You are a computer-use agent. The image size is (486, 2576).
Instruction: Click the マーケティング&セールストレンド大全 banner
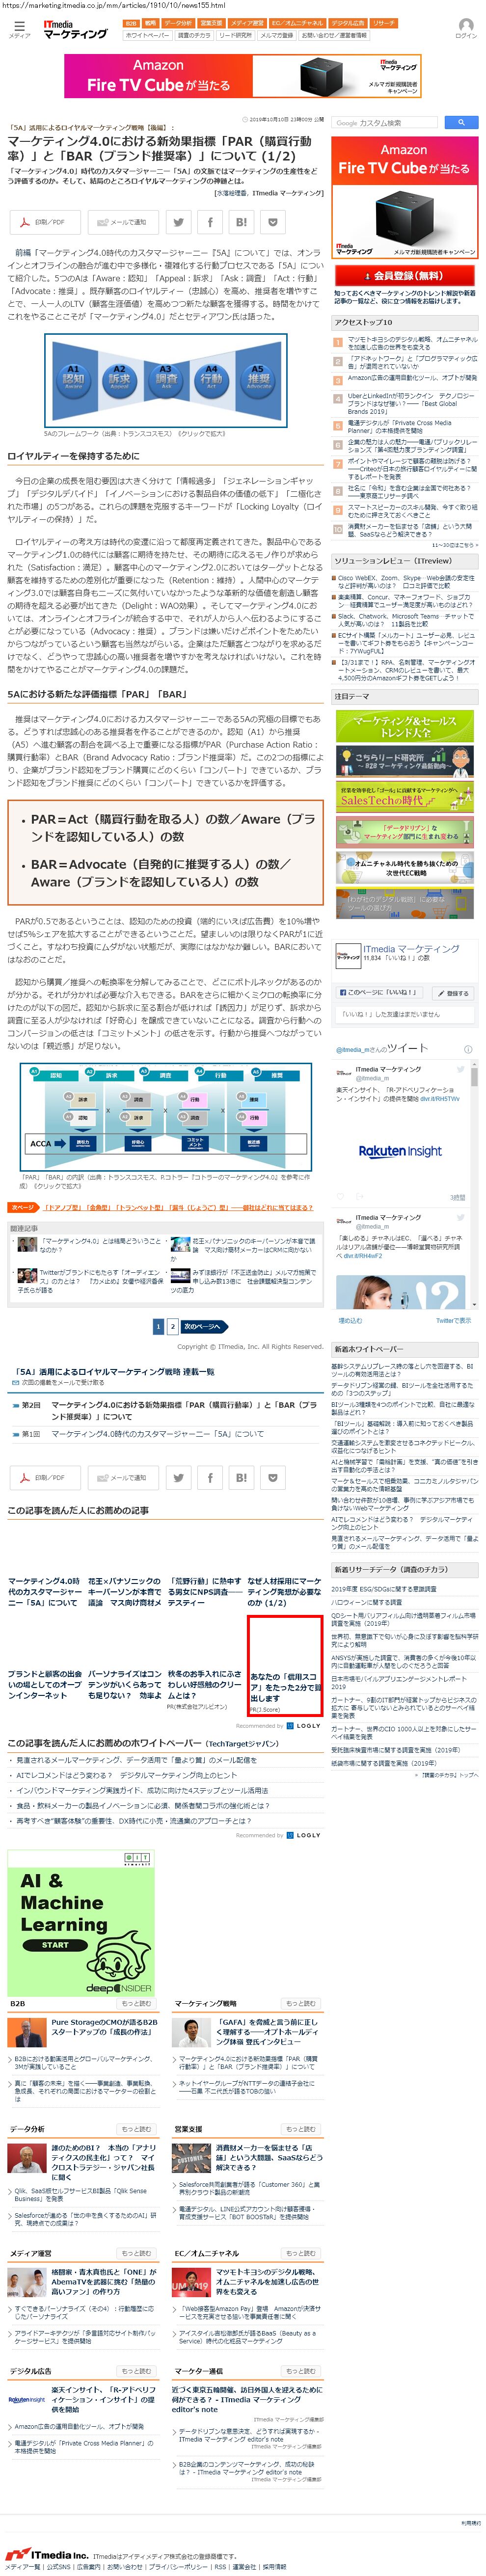(x=405, y=725)
